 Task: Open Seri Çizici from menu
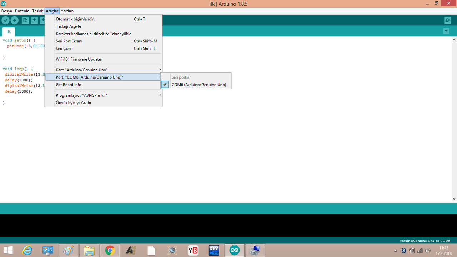pyautogui.click(x=104, y=48)
